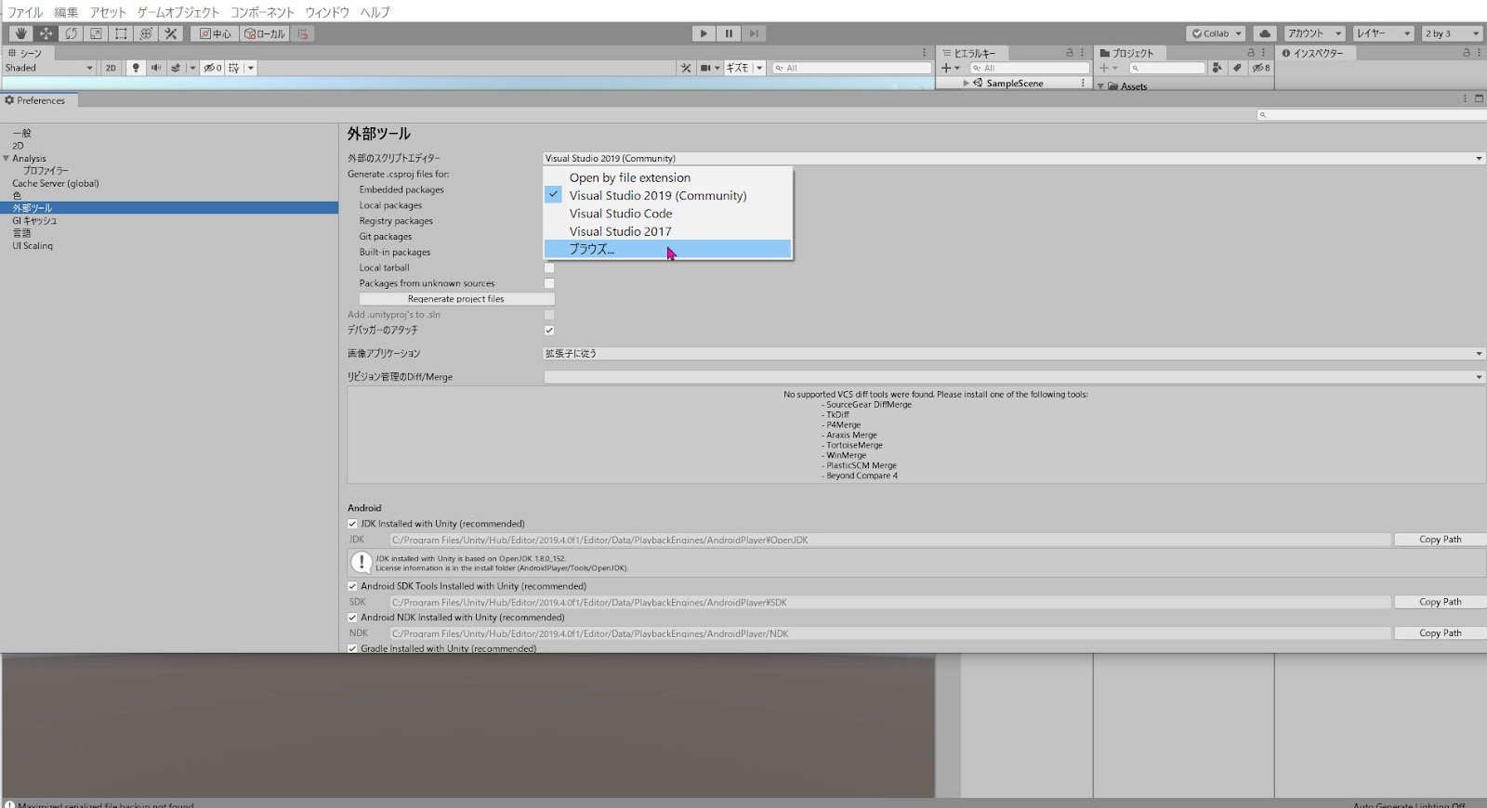The image size is (1487, 808).
Task: Open the 編集 menu
Action: pyautogui.click(x=66, y=12)
